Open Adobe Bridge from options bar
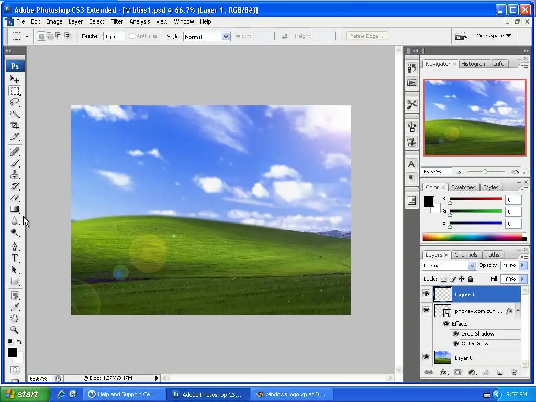Image resolution: width=536 pixels, height=402 pixels. [461, 36]
